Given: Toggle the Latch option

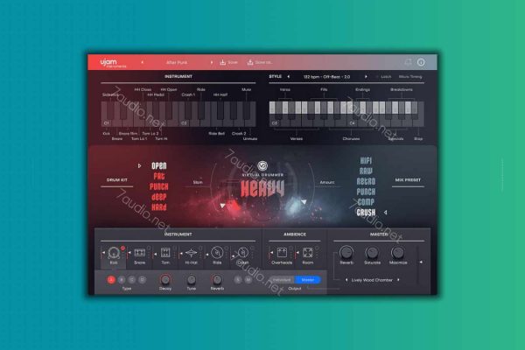Looking at the screenshot, I should tap(384, 77).
